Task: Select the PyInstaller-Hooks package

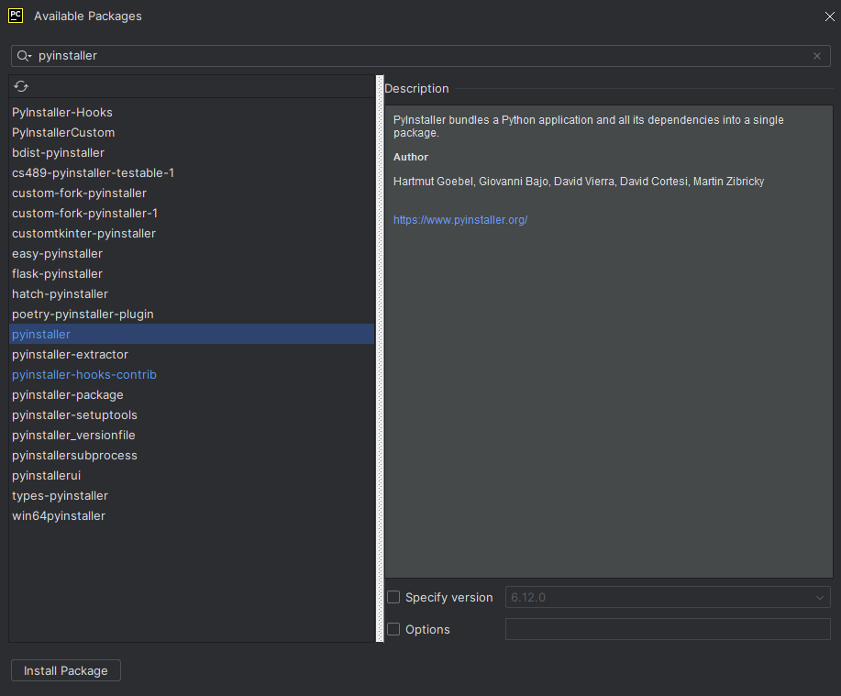Action: click(192, 112)
